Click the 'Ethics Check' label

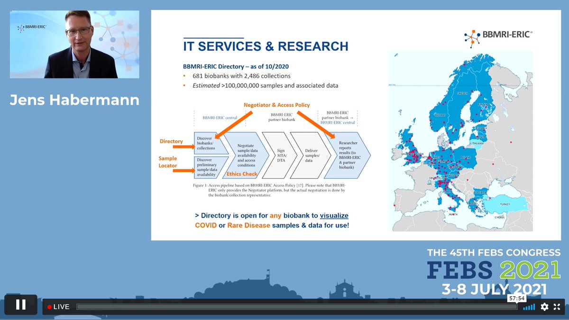(242, 174)
